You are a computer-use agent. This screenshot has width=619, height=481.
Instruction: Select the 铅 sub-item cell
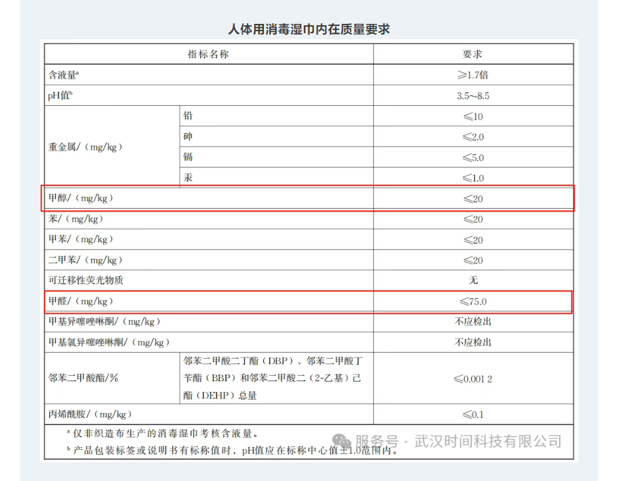pyautogui.click(x=188, y=116)
